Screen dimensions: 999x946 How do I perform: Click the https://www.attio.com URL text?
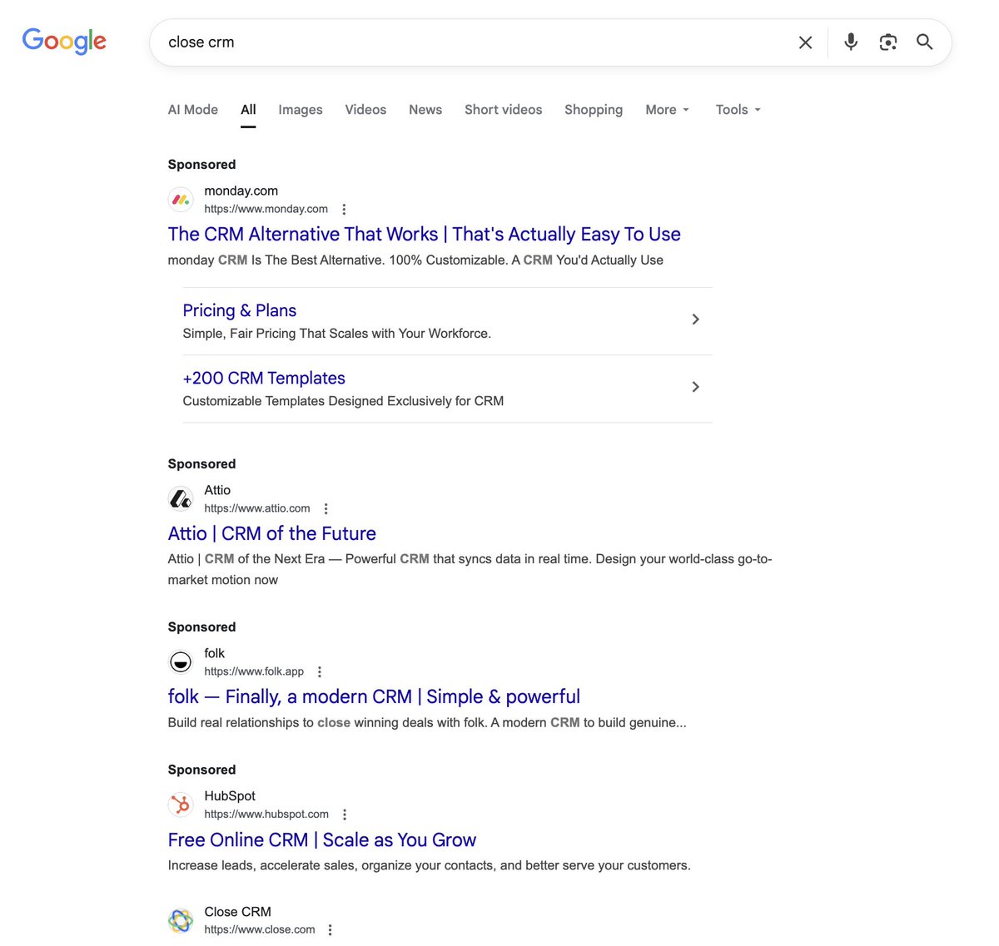pos(257,508)
